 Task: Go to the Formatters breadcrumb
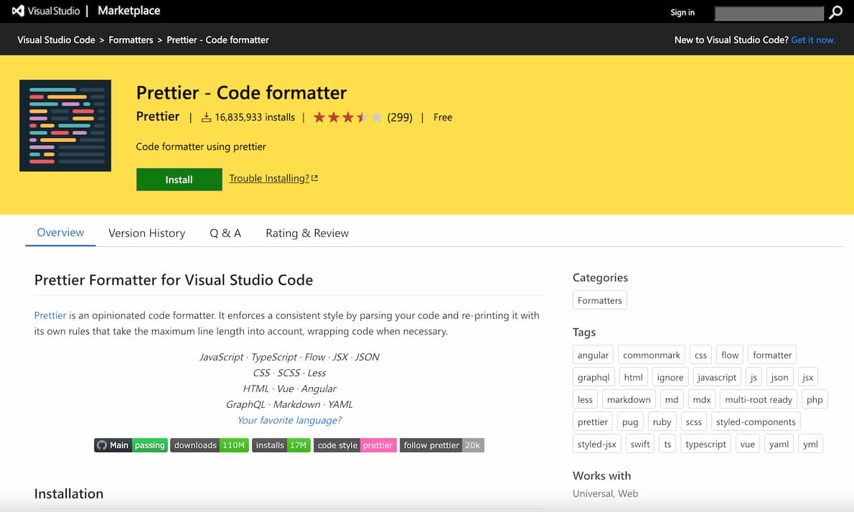131,39
